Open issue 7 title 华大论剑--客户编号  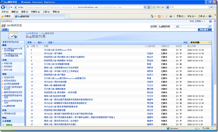pos(53,53)
